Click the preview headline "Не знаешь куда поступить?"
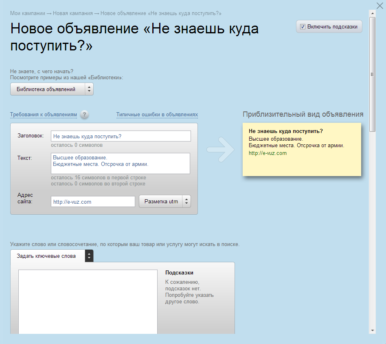The width and height of the screenshot is (386, 344). (285, 131)
